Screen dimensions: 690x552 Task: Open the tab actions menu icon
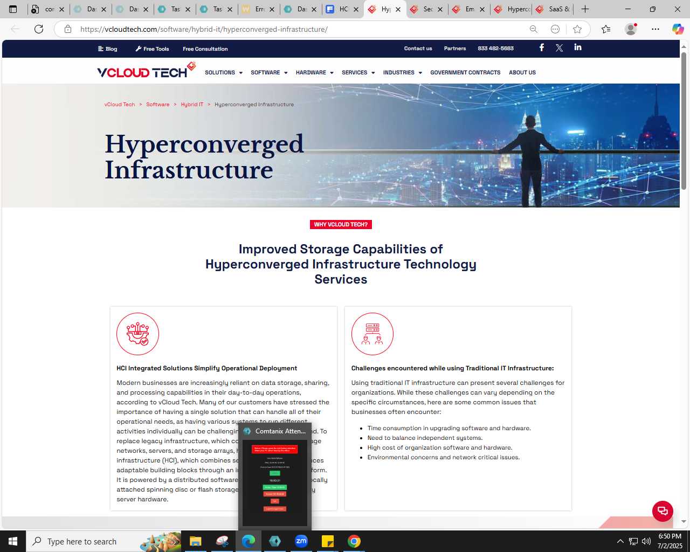click(13, 9)
